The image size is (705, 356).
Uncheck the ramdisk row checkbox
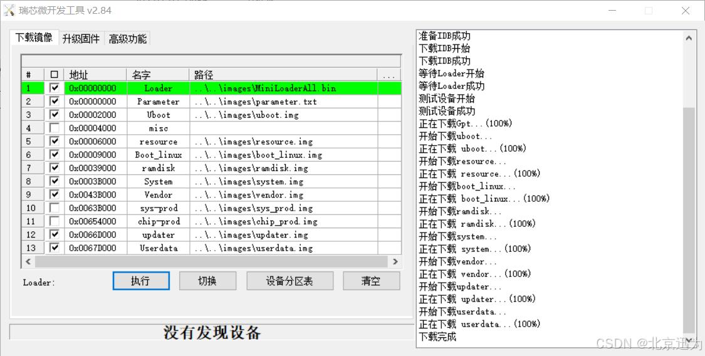(55, 168)
